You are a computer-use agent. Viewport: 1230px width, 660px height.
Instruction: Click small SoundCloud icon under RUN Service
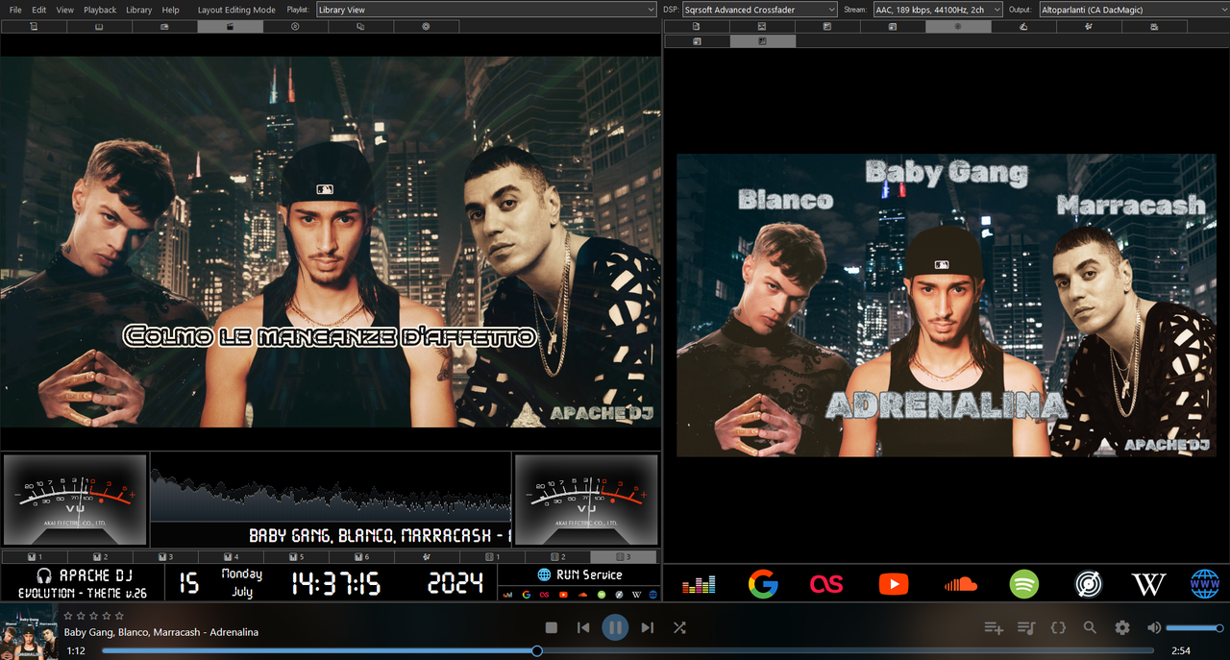[x=582, y=595]
